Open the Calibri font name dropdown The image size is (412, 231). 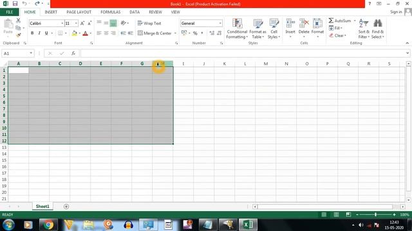pos(62,23)
